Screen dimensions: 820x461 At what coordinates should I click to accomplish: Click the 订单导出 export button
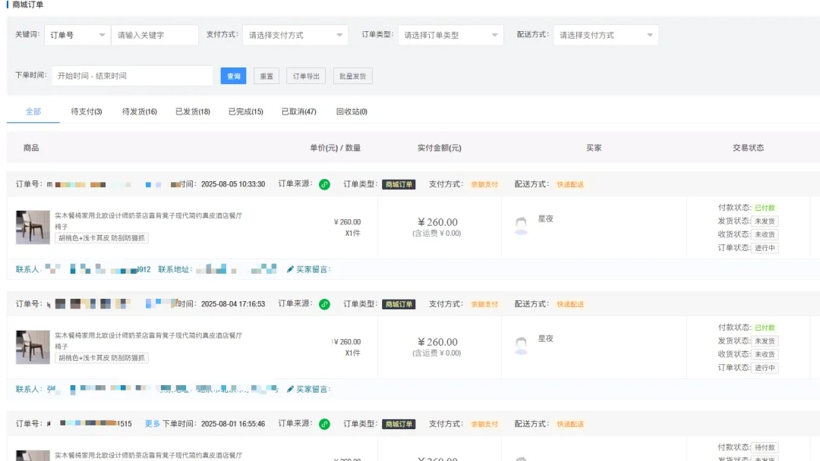305,76
